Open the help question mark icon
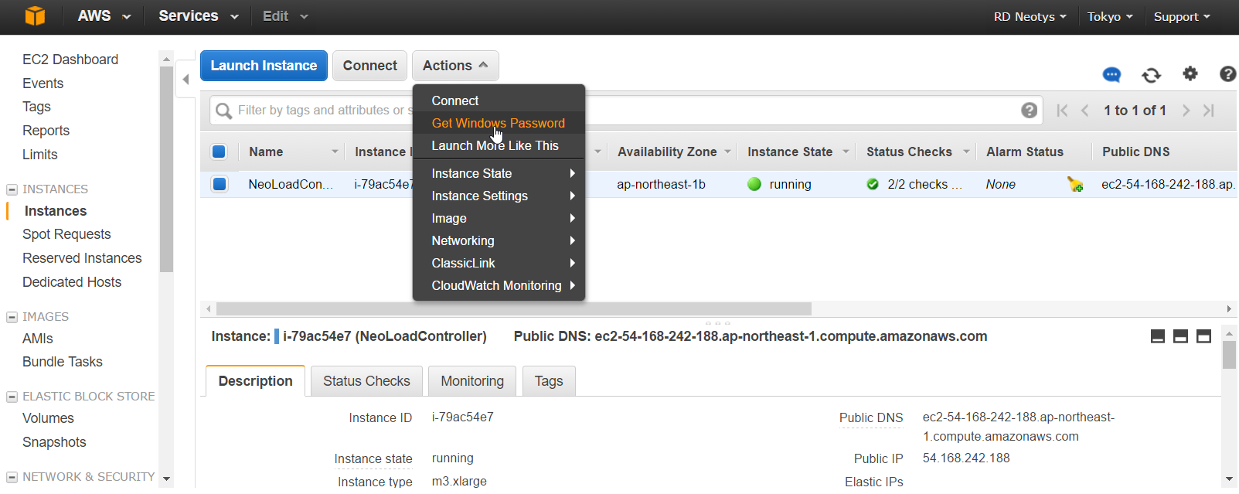This screenshot has height=494, width=1239. tap(1227, 73)
